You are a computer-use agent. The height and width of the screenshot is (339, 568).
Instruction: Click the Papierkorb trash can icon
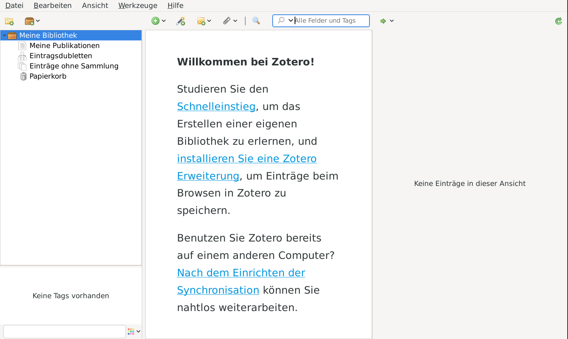pos(23,76)
